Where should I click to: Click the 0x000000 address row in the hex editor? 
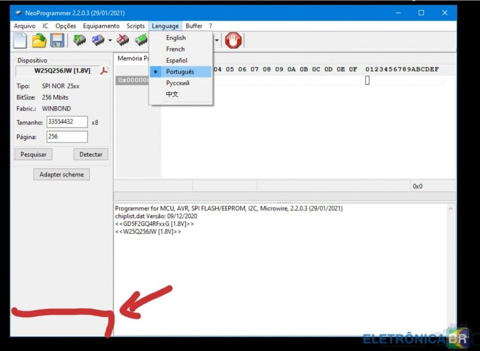tap(133, 80)
